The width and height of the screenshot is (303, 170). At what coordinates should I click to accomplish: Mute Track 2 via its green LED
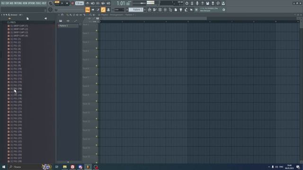[x=97, y=39]
